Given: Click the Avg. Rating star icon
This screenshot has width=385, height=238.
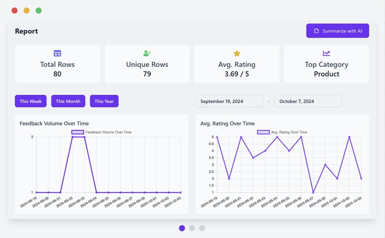Looking at the screenshot, I should pos(237,53).
